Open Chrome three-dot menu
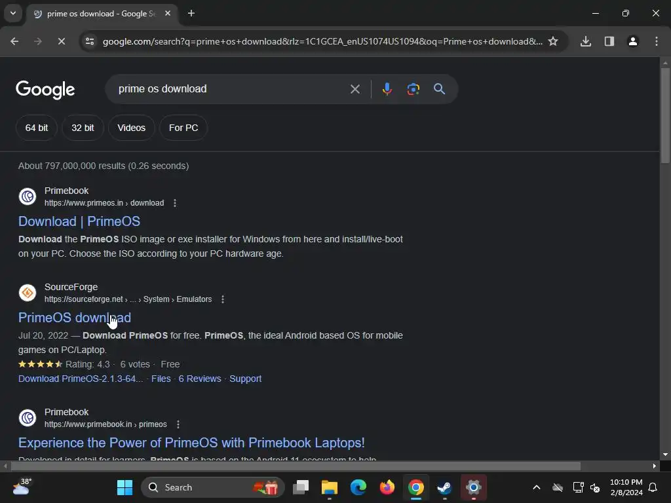Screen dimensions: 671x503 (x=657, y=41)
